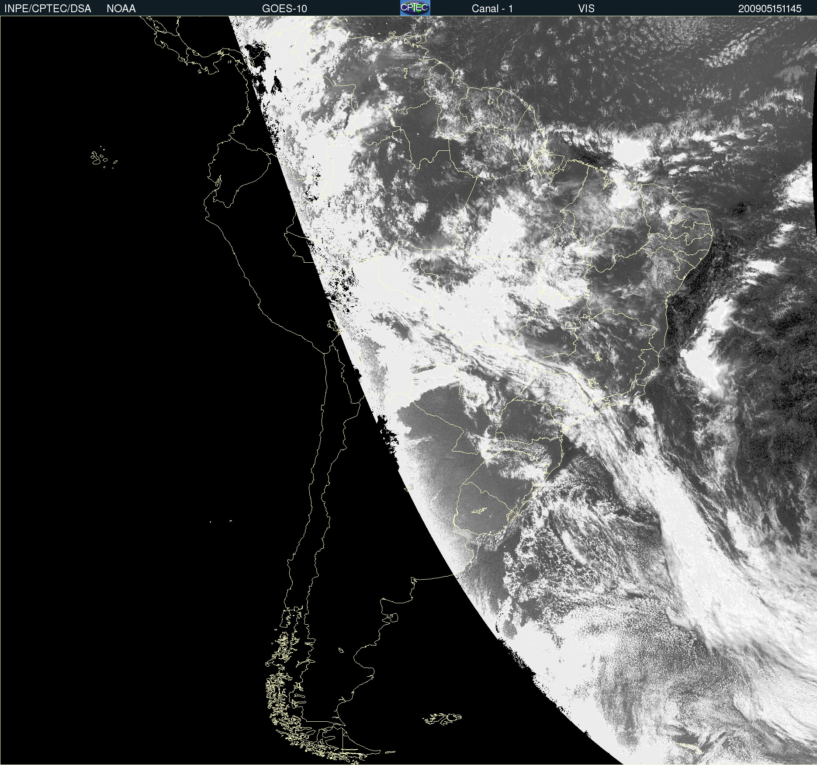Image resolution: width=817 pixels, height=765 pixels.
Task: Click the NOAA label in header
Action: pyautogui.click(x=121, y=9)
